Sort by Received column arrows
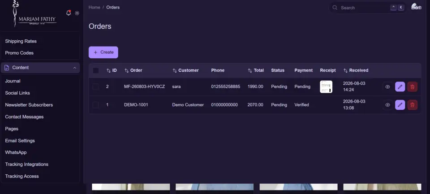 pyautogui.click(x=345, y=70)
